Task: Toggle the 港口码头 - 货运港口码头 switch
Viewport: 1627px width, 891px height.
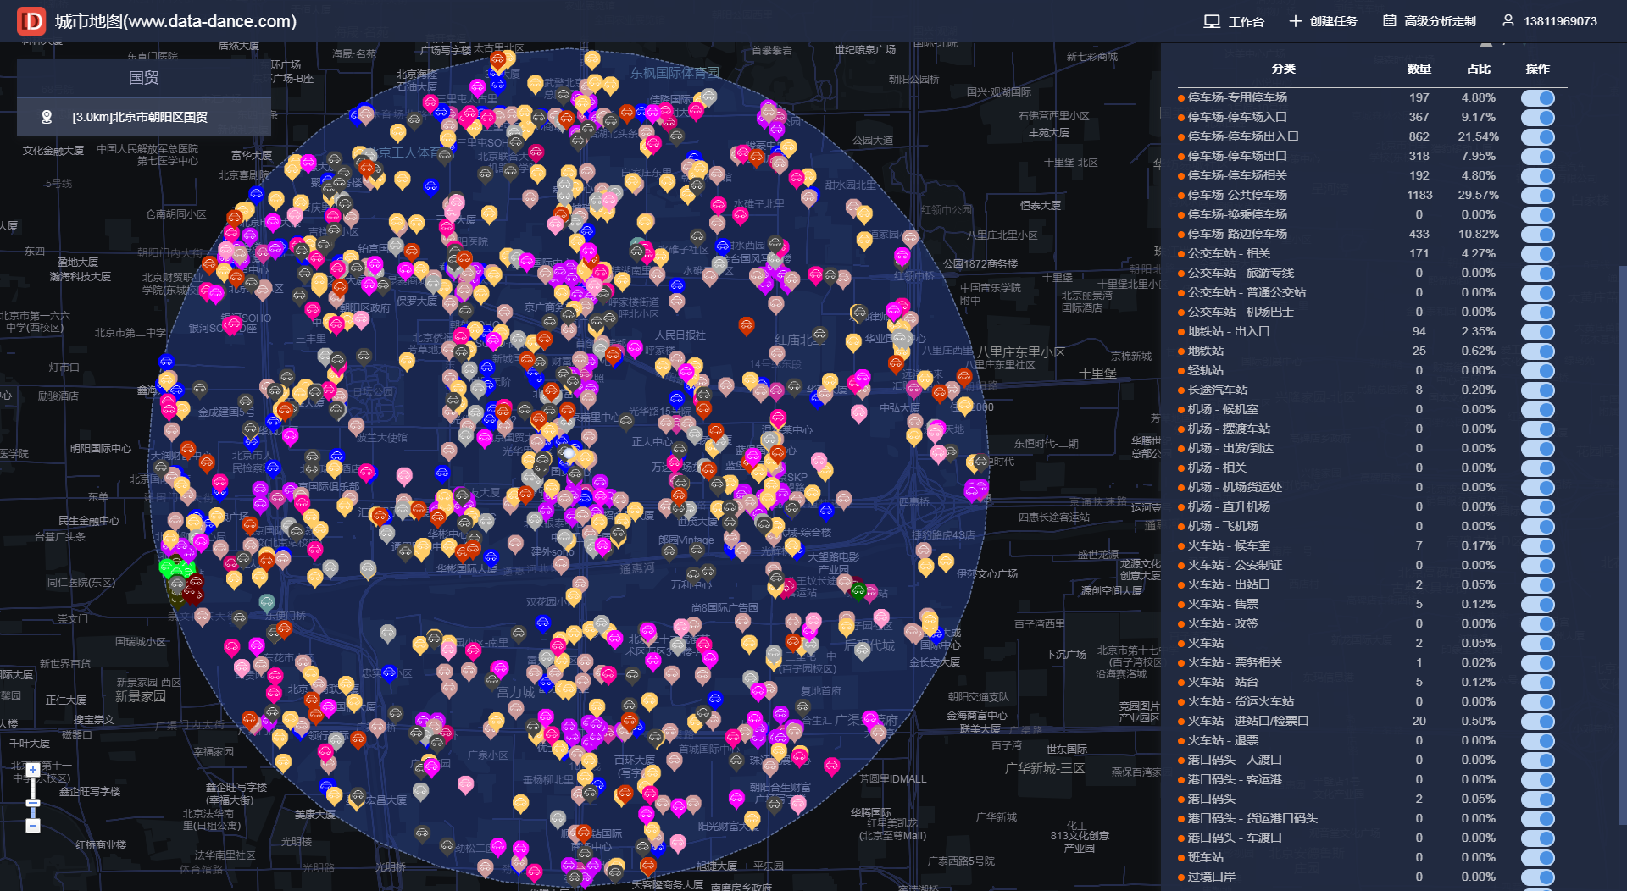Action: pos(1537,818)
